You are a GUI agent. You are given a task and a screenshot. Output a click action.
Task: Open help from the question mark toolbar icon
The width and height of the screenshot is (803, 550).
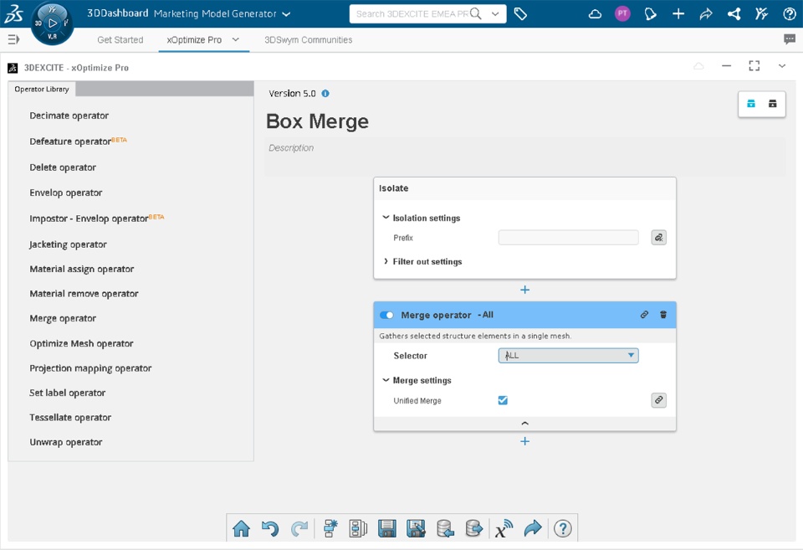pos(562,528)
